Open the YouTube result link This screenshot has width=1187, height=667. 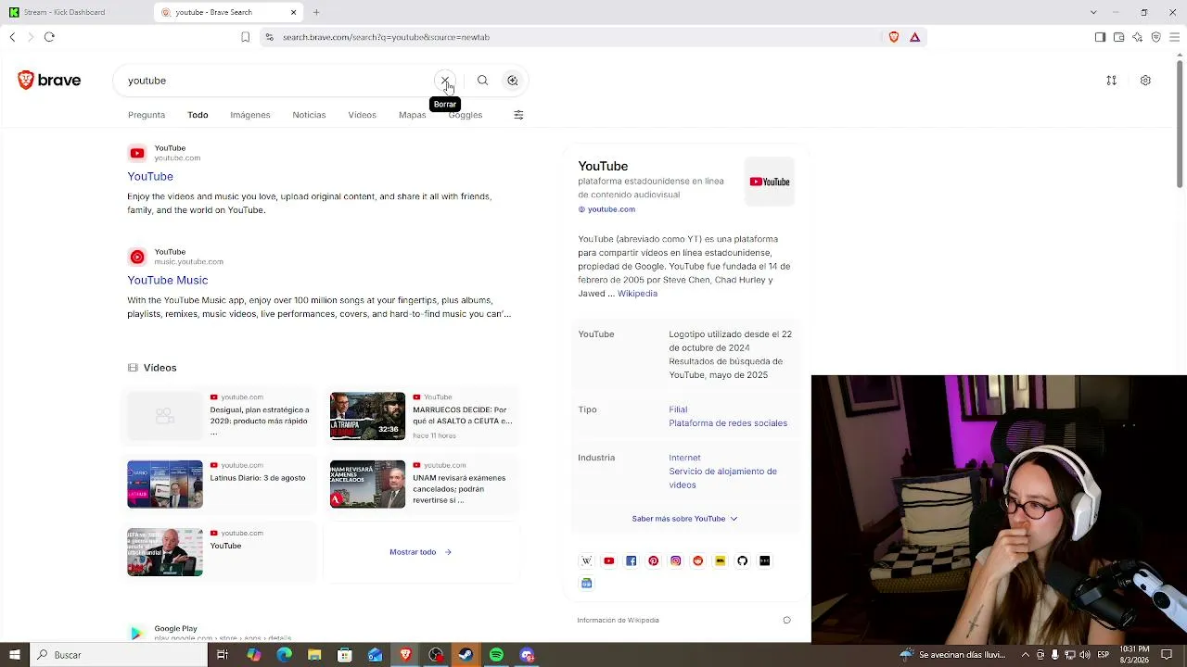(150, 176)
